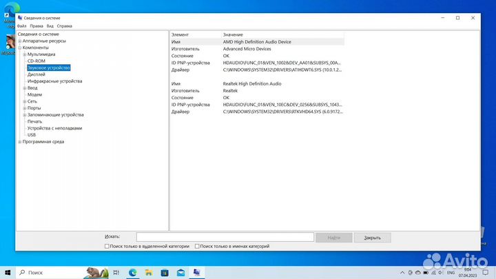Image resolution: width=496 pixels, height=279 pixels.
Task: Collapse the Компоненты tree node
Action: 19,48
